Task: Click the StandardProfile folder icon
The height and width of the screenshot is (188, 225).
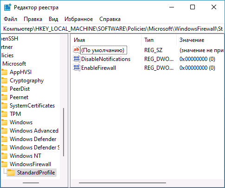Action: 11,173
